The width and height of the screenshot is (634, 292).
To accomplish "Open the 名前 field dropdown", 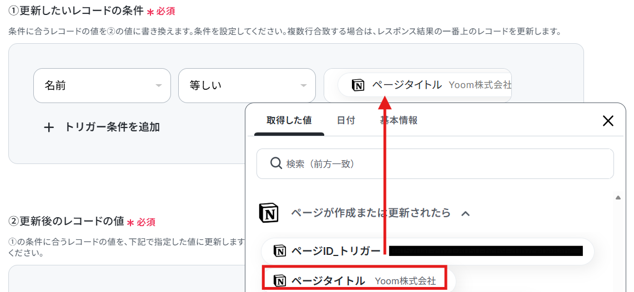I will point(102,85).
